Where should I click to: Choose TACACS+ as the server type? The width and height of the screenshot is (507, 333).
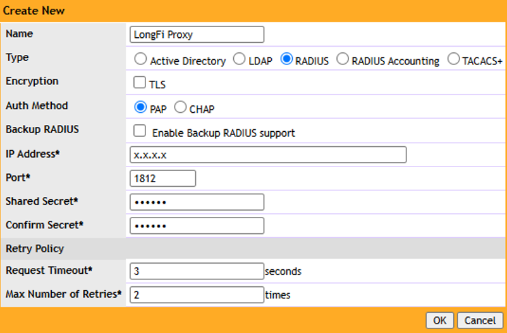click(x=453, y=59)
